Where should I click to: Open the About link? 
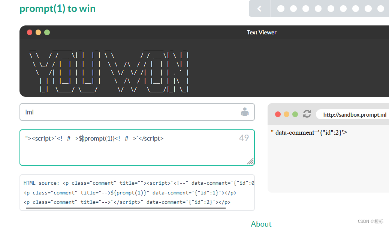pos(261,224)
